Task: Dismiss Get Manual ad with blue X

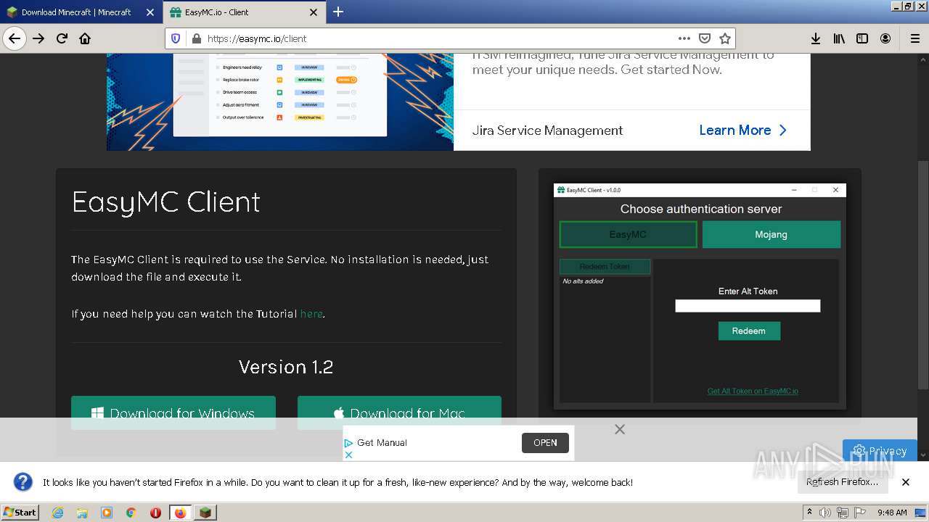Action: [x=348, y=455]
